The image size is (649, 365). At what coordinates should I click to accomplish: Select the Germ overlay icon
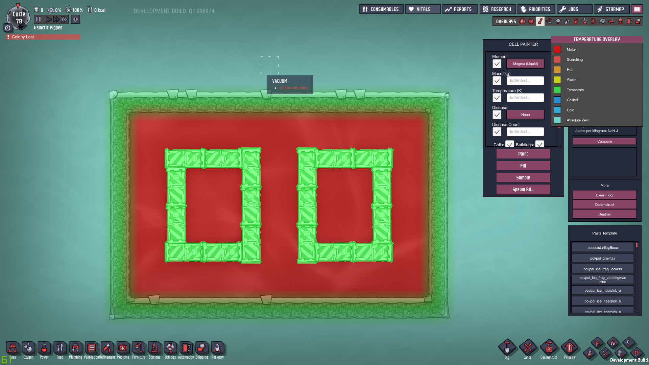click(594, 21)
